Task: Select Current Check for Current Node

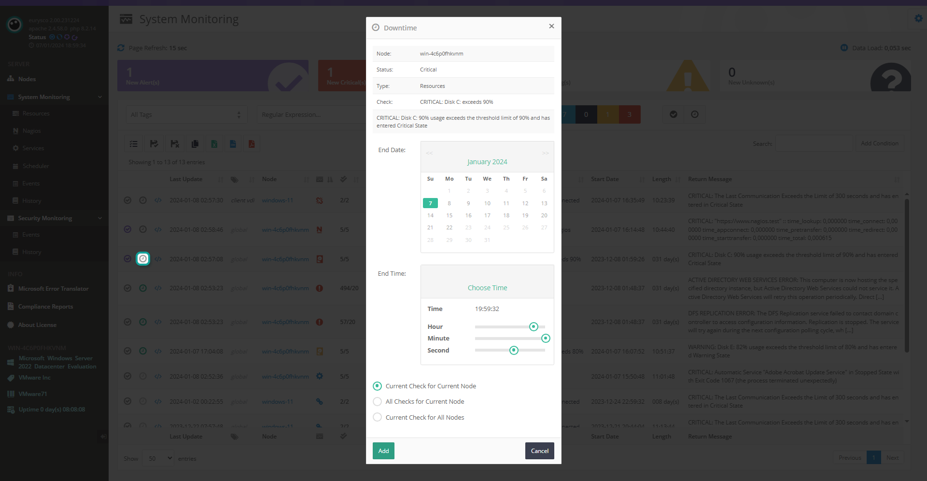Action: (378, 386)
